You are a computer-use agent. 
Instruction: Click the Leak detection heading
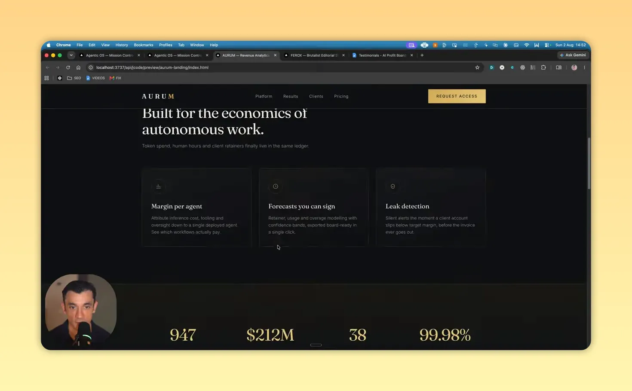[x=407, y=206]
